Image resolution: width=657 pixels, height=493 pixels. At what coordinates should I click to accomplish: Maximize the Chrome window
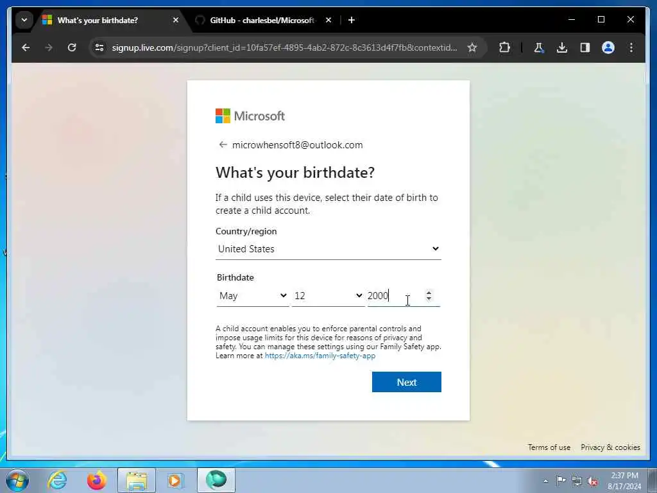coord(601,20)
